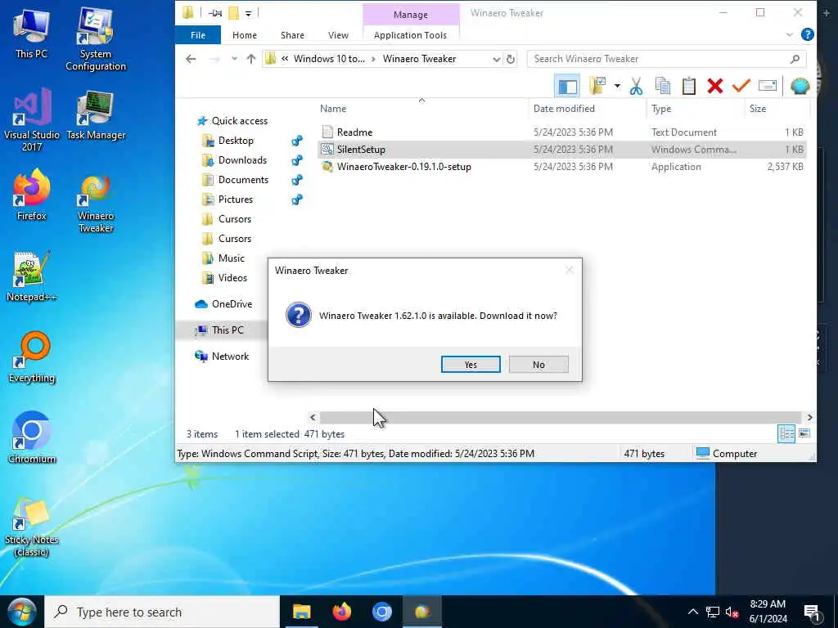Select the Readme text file
Screen dimensions: 838x628
(561, 132)
